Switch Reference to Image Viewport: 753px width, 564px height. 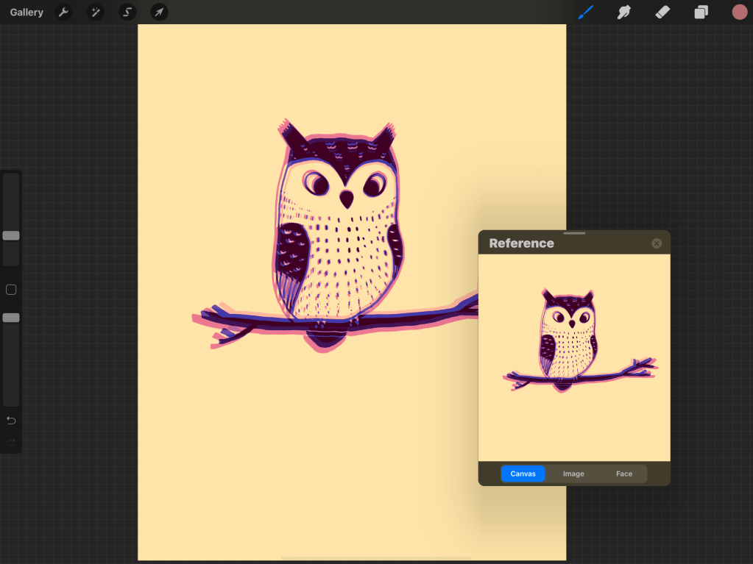click(573, 474)
